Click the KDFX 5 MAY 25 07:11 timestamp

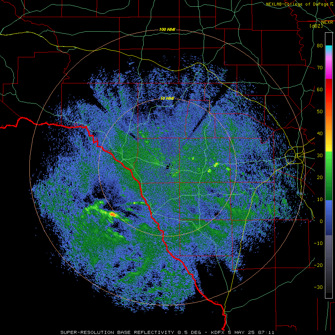click(x=243, y=332)
